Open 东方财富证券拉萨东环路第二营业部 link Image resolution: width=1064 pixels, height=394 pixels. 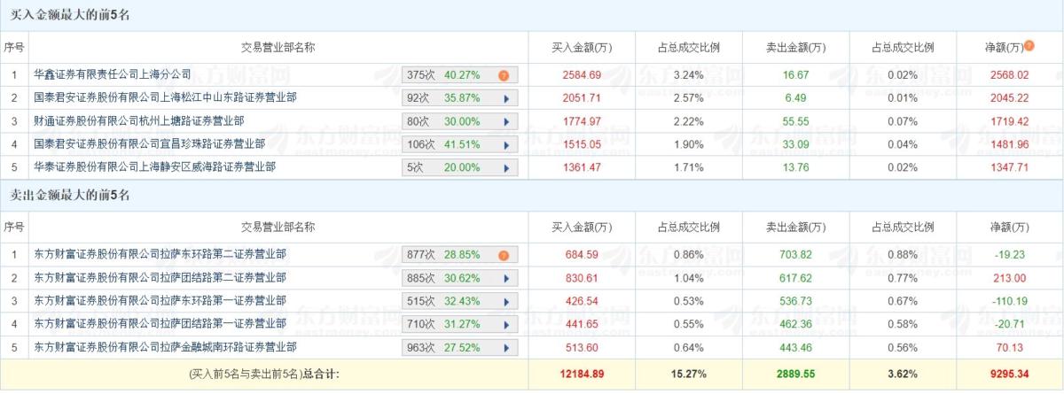click(x=160, y=255)
